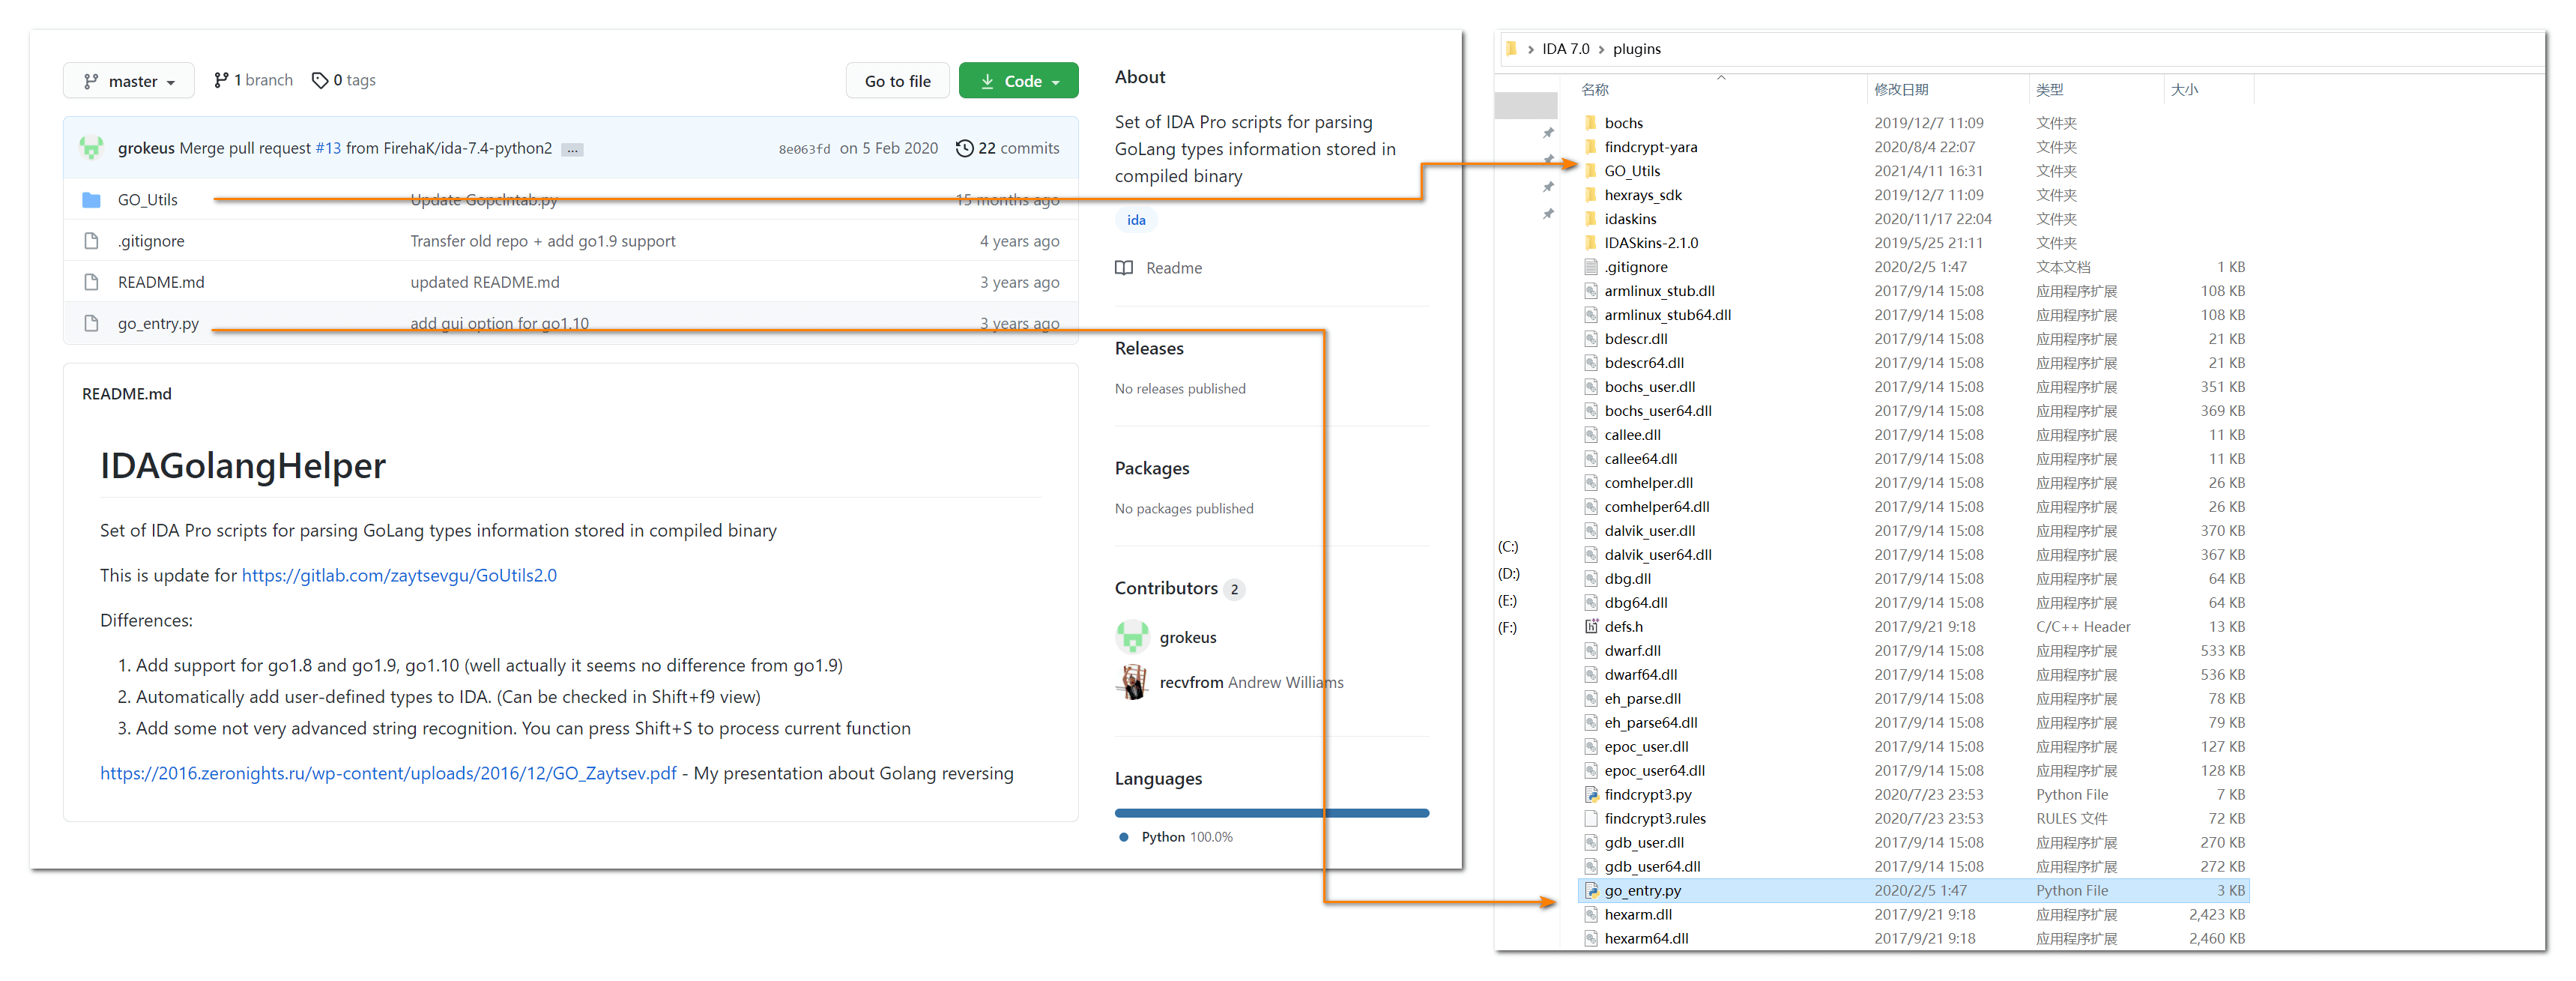
Task: Open the .gitignore file on GitHub
Action: pyautogui.click(x=151, y=241)
